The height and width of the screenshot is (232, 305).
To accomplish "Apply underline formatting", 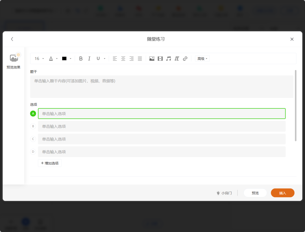I will pos(98,59).
